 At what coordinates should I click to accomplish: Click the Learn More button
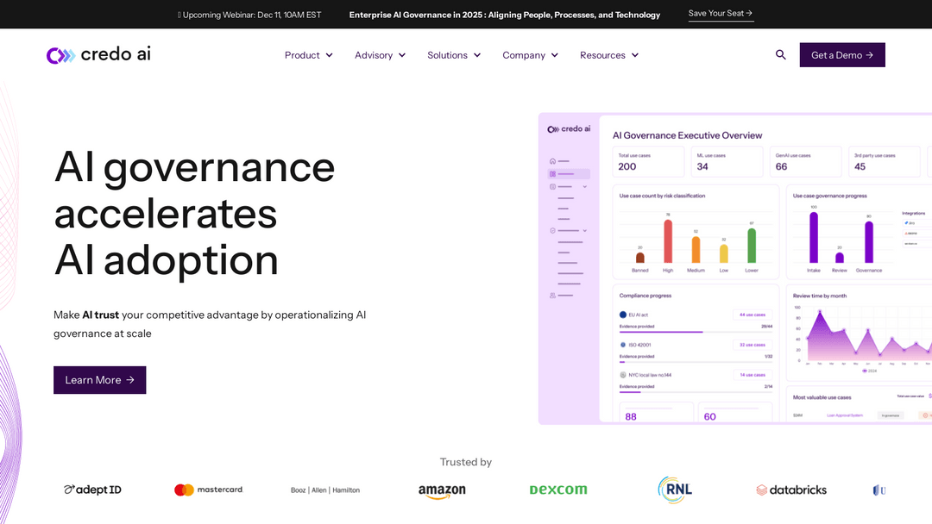[x=100, y=380]
